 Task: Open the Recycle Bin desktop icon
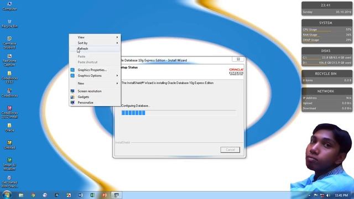(9, 23)
